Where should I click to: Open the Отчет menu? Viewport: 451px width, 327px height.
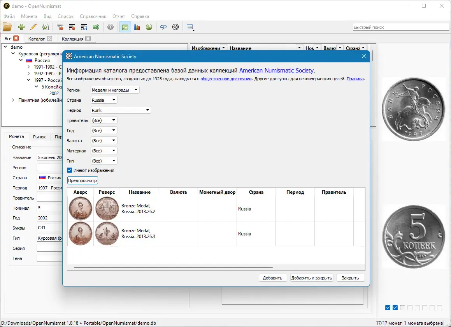[119, 16]
